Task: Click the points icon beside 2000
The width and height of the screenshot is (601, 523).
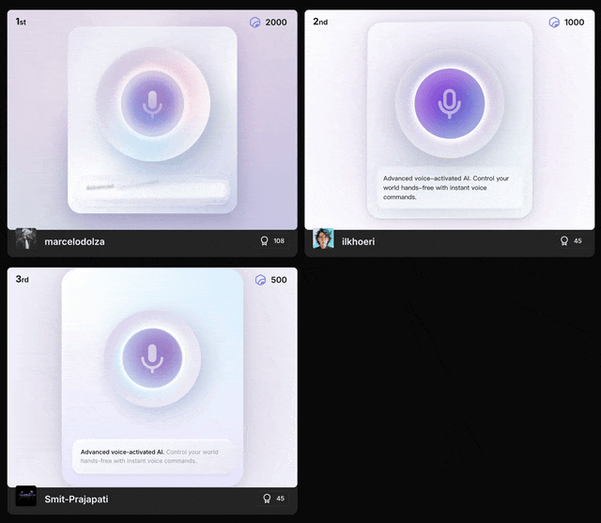Action: [x=255, y=22]
